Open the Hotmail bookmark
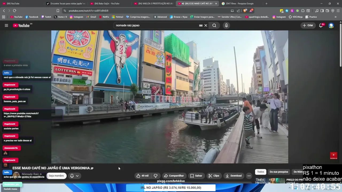The height and width of the screenshot is (192, 342). point(118,17)
